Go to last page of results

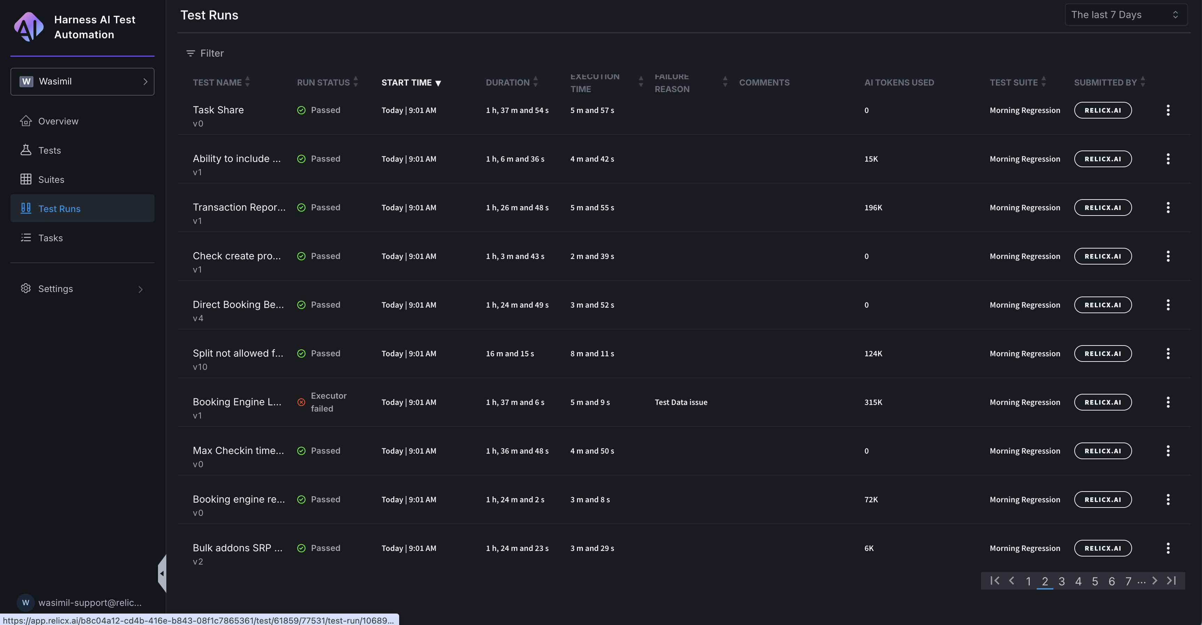tap(1171, 581)
